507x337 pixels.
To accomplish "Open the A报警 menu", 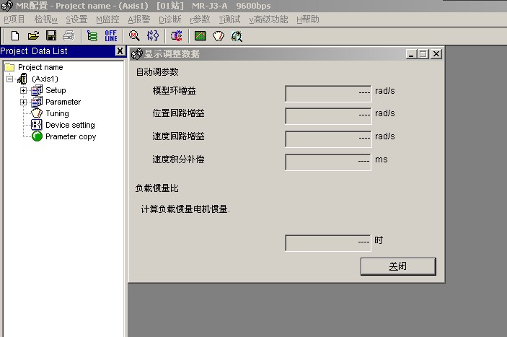I will point(140,19).
